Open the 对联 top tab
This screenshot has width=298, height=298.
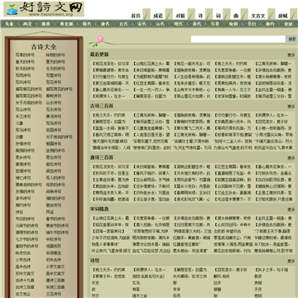180,16
